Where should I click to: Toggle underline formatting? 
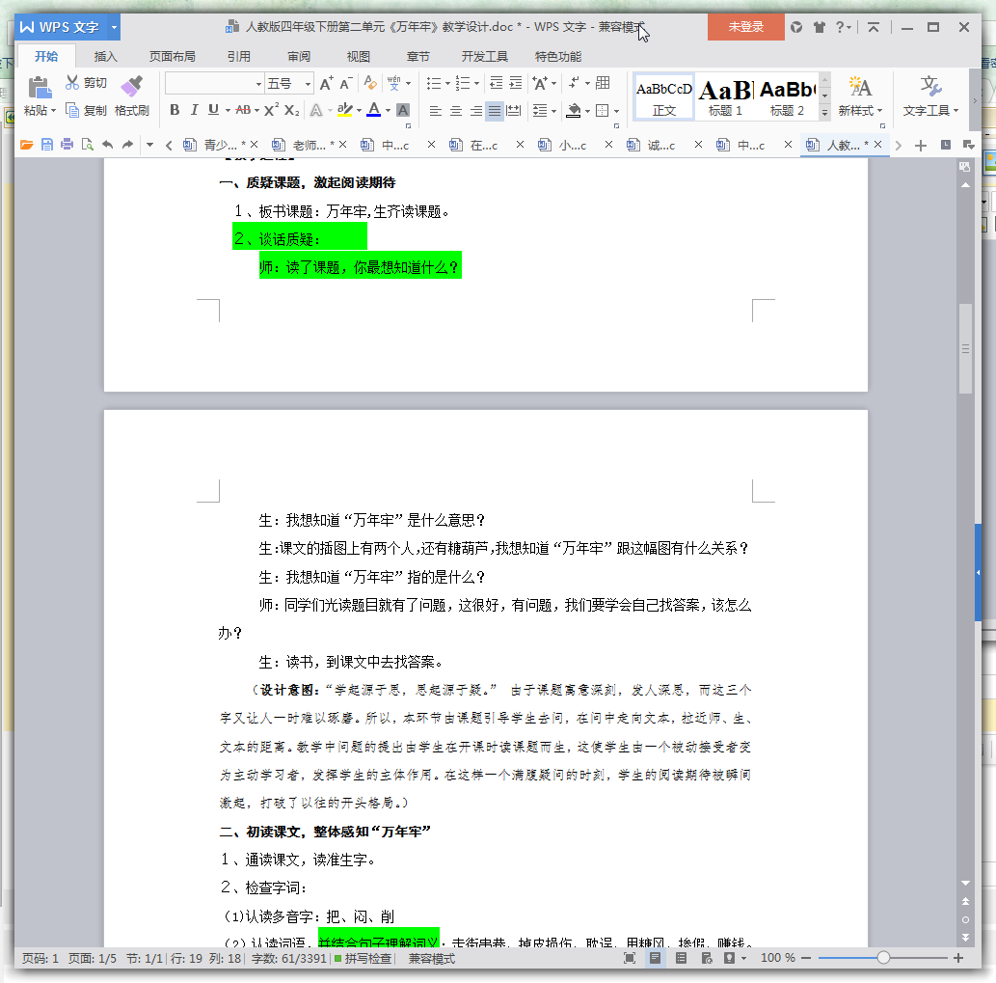point(213,110)
